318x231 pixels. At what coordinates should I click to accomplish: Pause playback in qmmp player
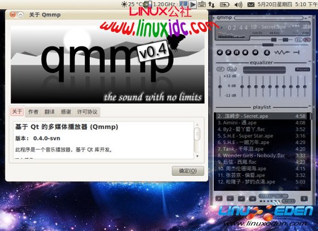(x=237, y=53)
